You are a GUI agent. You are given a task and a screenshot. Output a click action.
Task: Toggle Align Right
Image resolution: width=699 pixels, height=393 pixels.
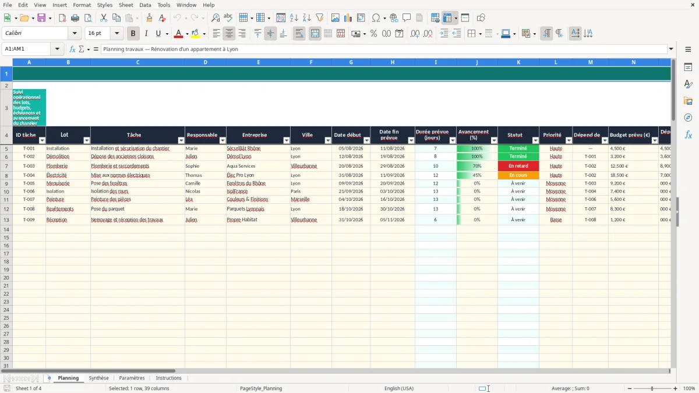coord(242,34)
